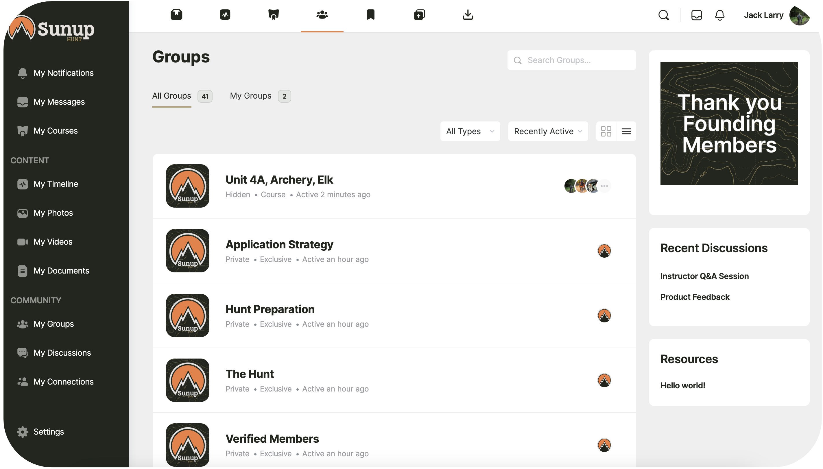Select the All Groups tab
823x469 pixels.
point(171,96)
